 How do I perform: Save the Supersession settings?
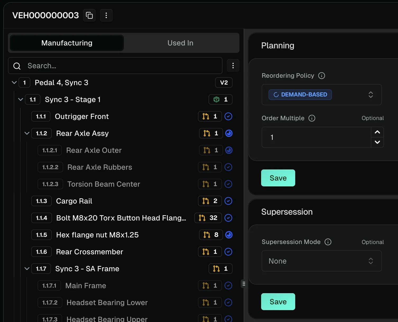[278, 302]
